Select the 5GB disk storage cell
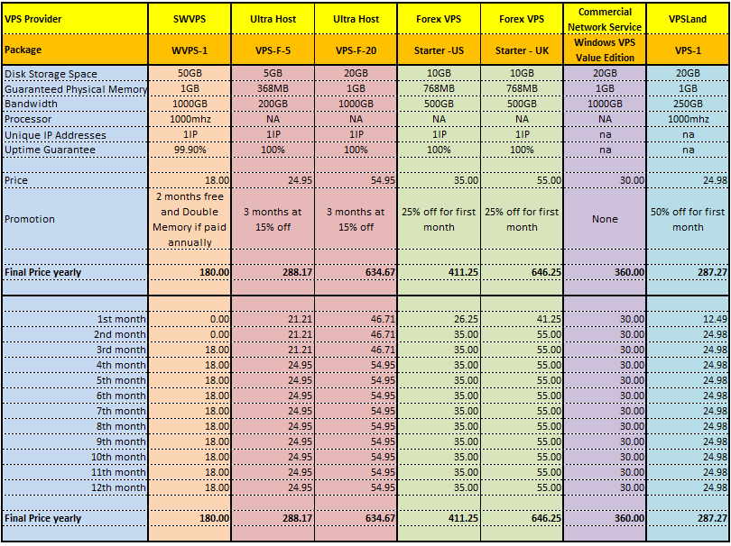 click(x=273, y=74)
